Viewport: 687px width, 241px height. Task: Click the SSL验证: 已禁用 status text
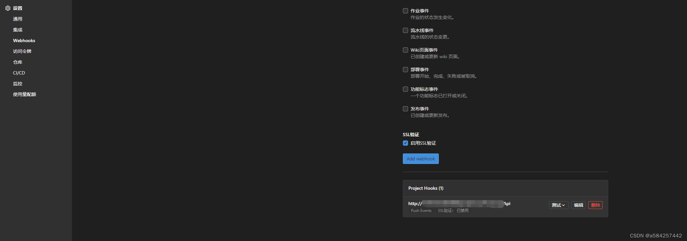point(453,211)
